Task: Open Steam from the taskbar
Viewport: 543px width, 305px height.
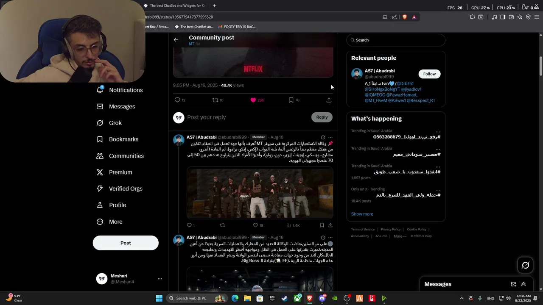Action: (284, 298)
